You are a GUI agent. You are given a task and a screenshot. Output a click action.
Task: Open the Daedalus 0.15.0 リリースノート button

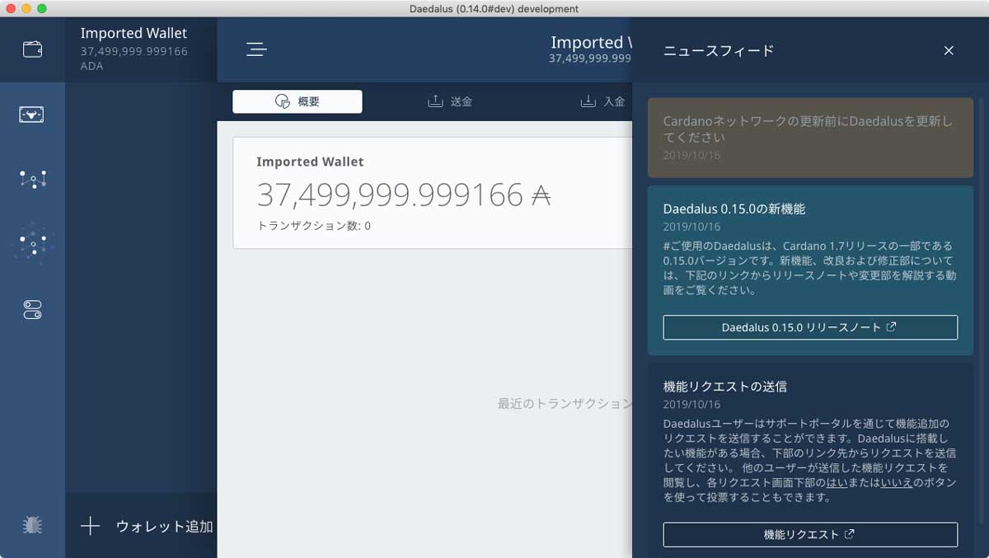coord(810,327)
